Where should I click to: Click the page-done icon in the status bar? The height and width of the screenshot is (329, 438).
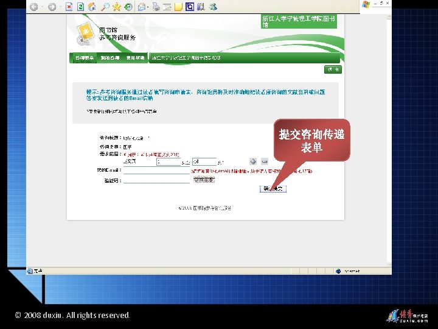pos(30,271)
